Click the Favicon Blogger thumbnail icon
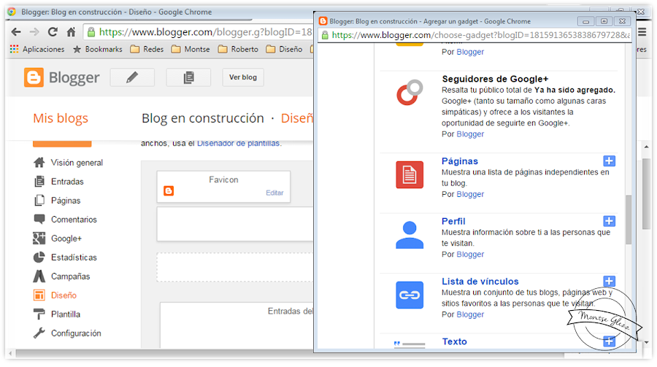This screenshot has height=367, width=657. (169, 191)
